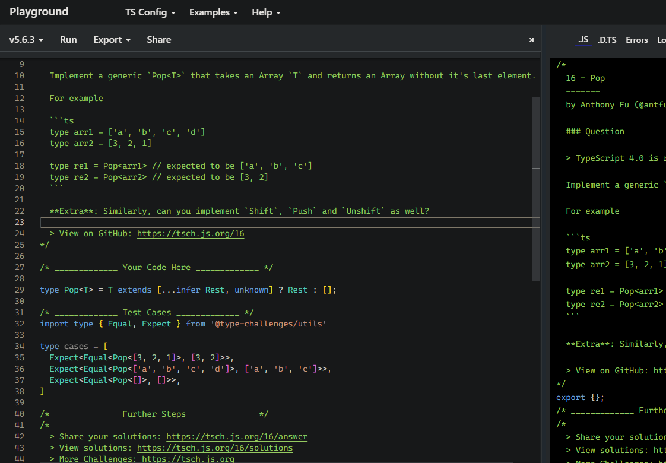Image resolution: width=666 pixels, height=463 pixels.
Task: Open the tsch.js.org/16/solutions link
Action: [x=214, y=448]
